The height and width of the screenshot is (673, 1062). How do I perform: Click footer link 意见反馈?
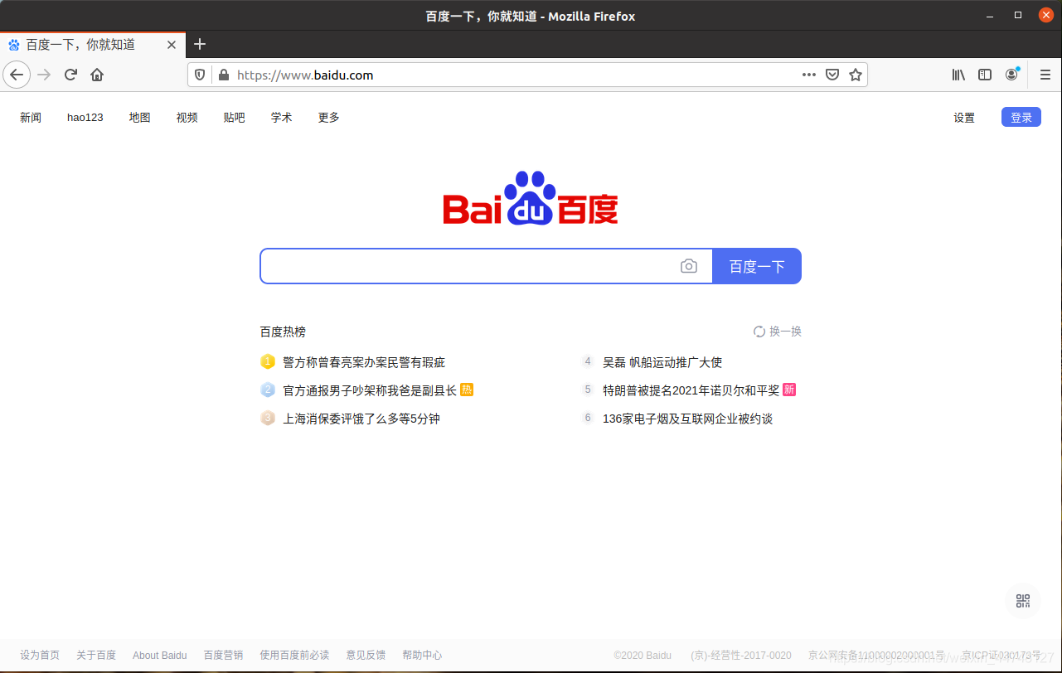[366, 655]
